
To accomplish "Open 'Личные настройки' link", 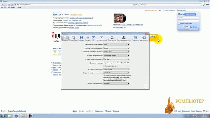I will (x=169, y=10).
